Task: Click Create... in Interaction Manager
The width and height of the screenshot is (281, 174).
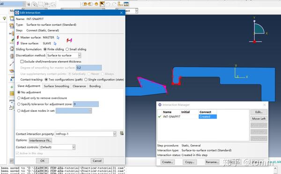Action: (167, 162)
